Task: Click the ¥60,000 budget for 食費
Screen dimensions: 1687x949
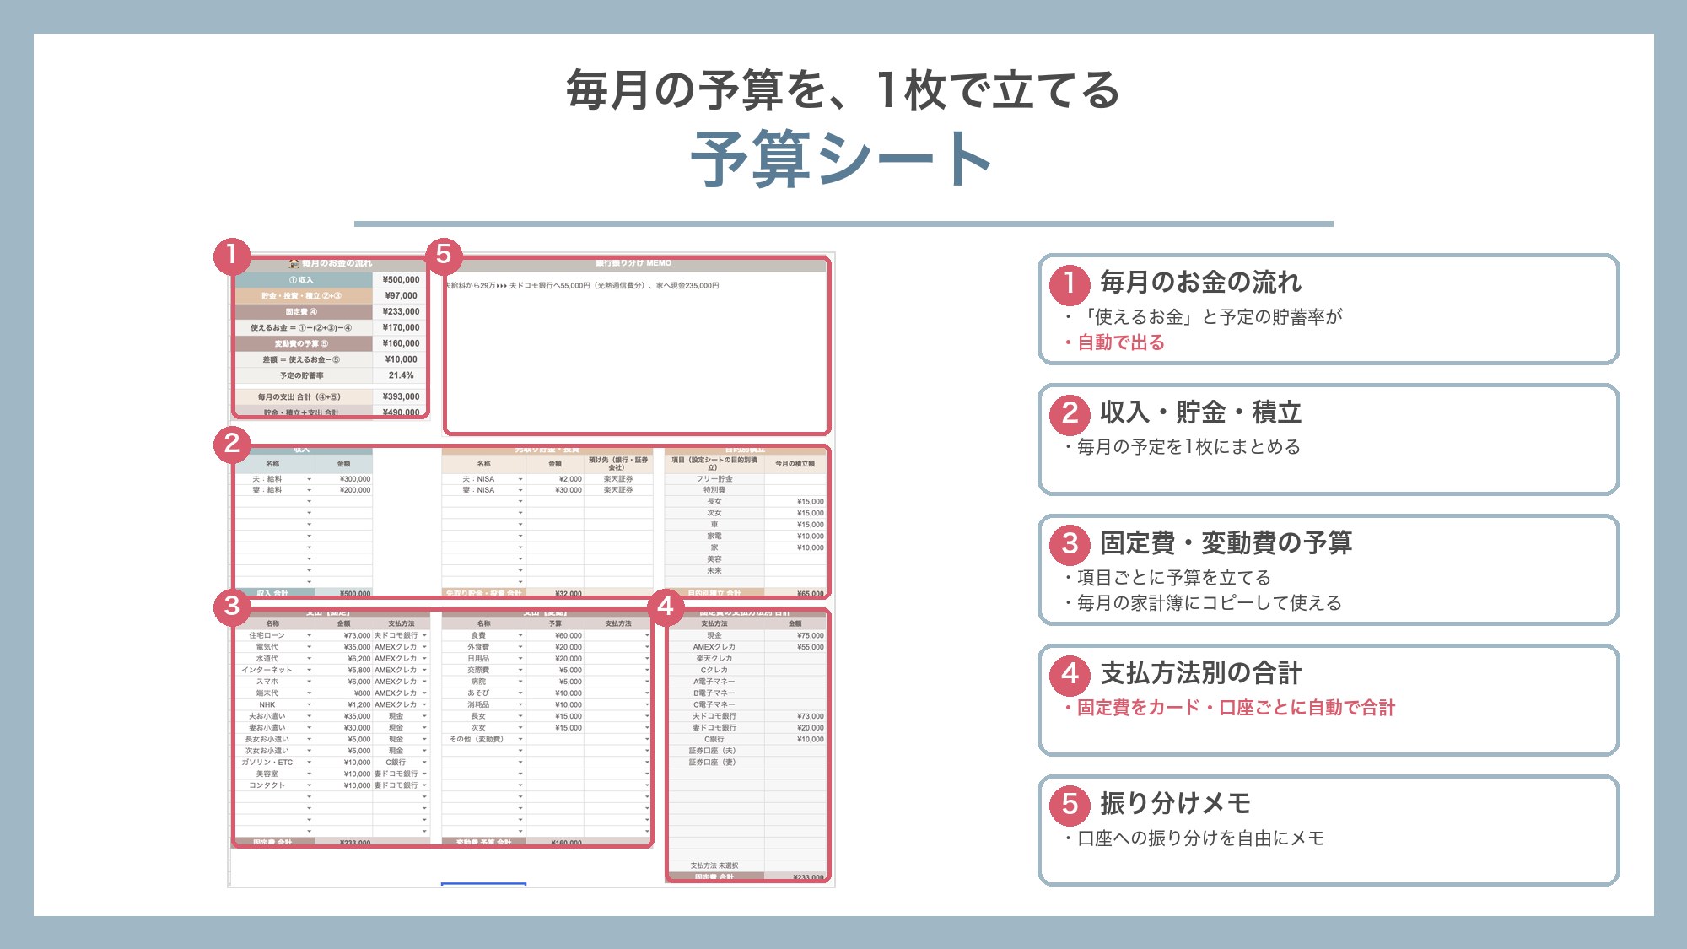Action: 569,636
